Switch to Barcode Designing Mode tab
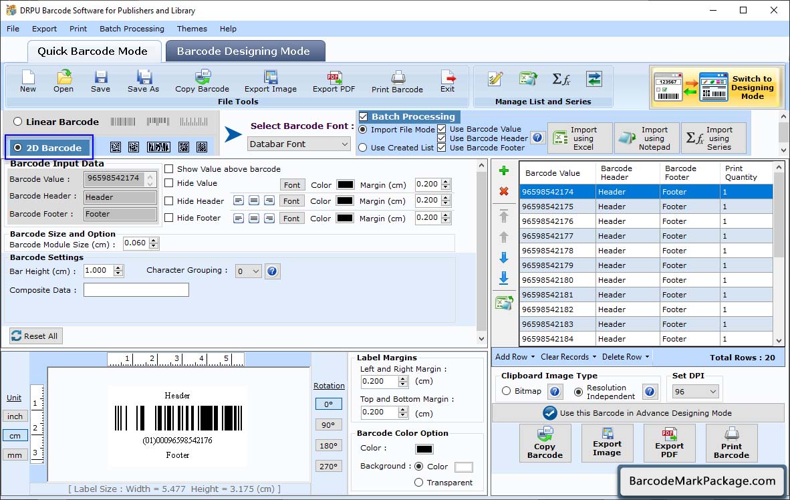The height and width of the screenshot is (500, 790). [245, 51]
